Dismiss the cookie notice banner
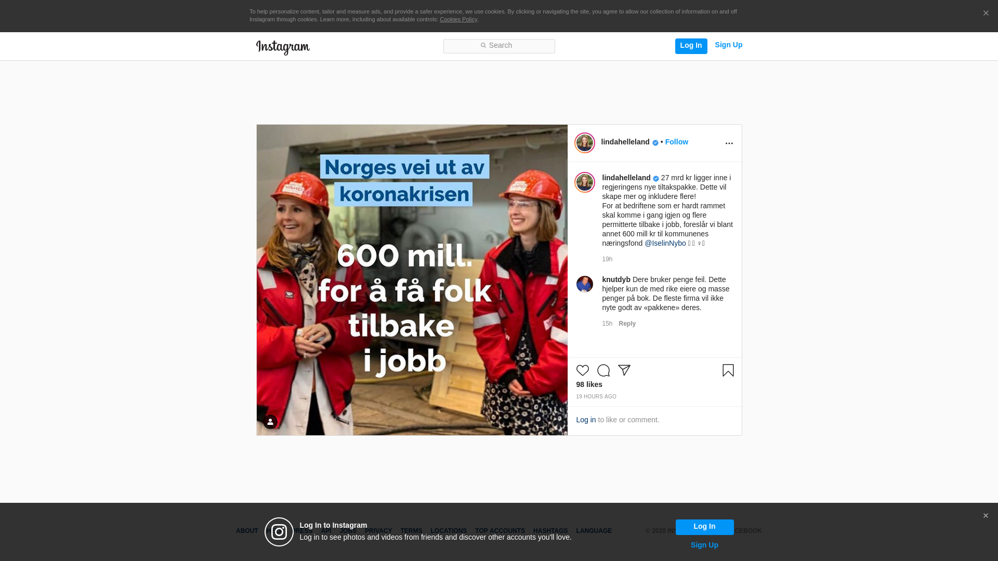Image resolution: width=998 pixels, height=561 pixels. [986, 14]
